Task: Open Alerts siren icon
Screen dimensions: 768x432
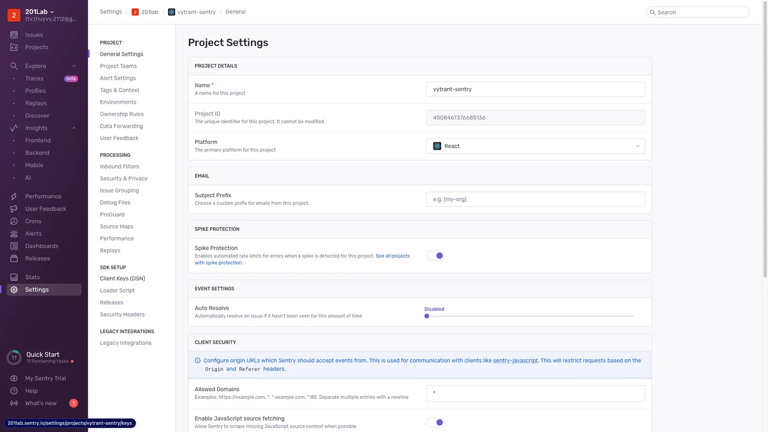Action: point(14,234)
